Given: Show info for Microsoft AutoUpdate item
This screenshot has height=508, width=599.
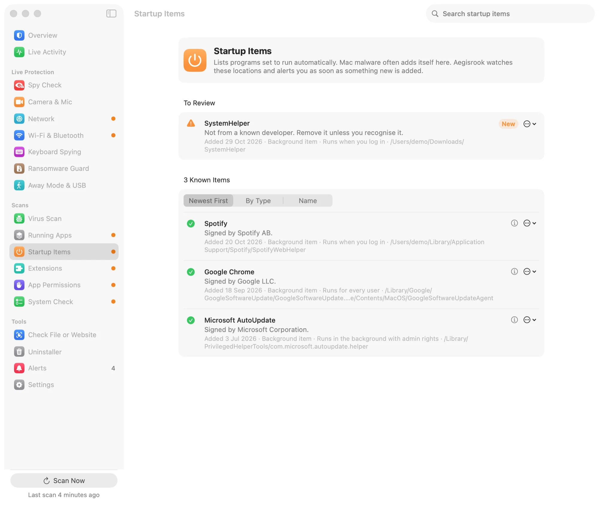Looking at the screenshot, I should pos(514,320).
